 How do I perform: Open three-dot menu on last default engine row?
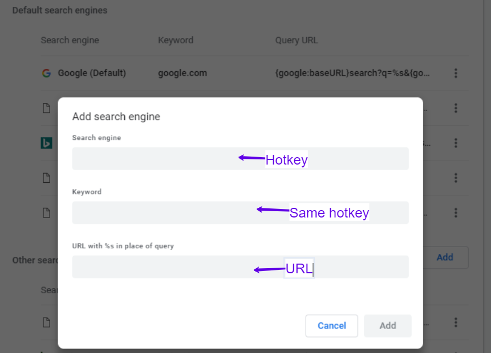pyautogui.click(x=456, y=212)
